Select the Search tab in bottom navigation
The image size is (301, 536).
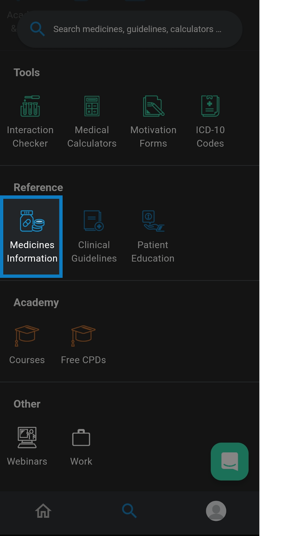coord(129,511)
